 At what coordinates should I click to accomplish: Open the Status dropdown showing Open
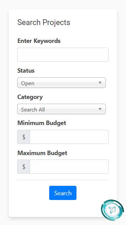(62, 83)
